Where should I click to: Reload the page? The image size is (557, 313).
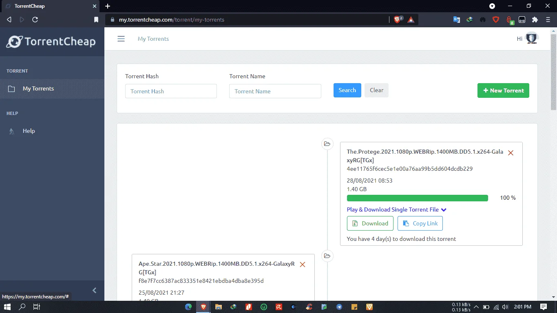pyautogui.click(x=35, y=20)
